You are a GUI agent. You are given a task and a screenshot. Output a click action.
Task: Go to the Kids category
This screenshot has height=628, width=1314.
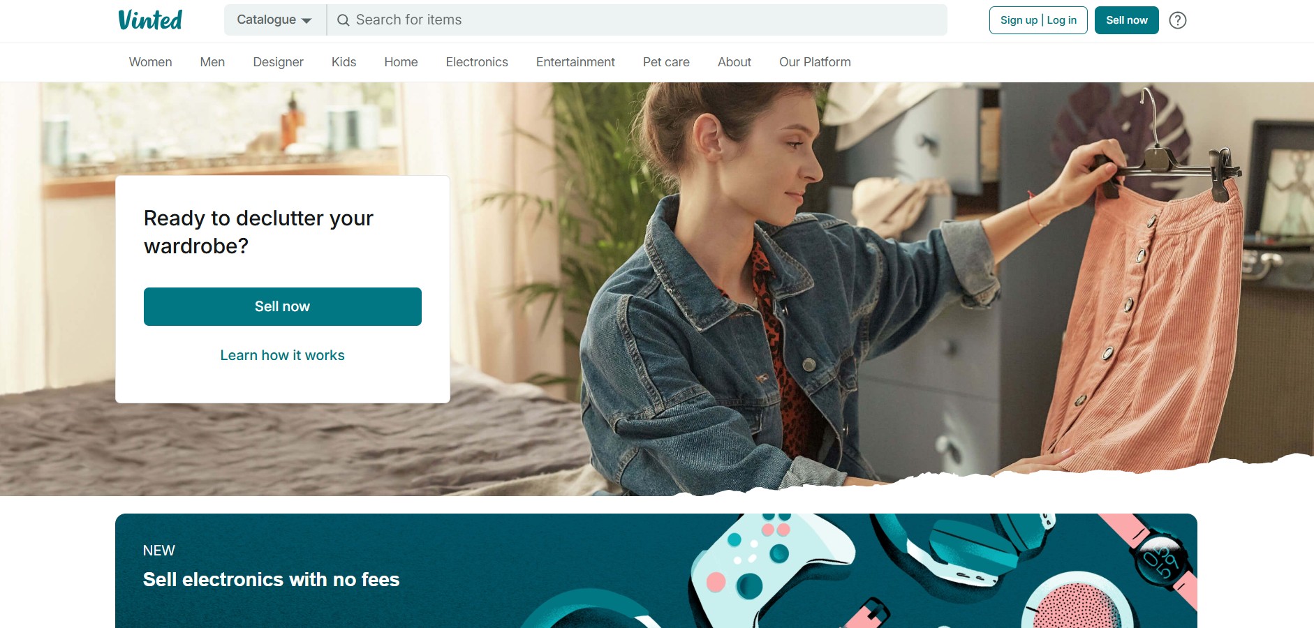click(x=344, y=62)
